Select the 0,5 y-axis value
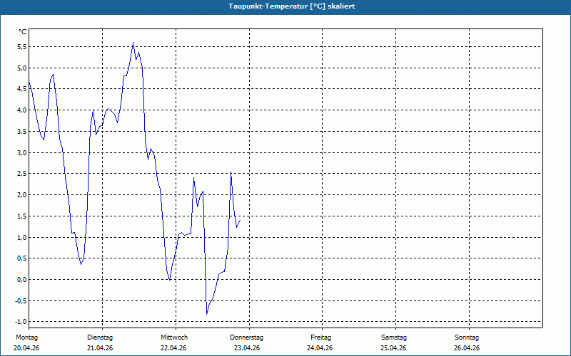 click(x=22, y=258)
